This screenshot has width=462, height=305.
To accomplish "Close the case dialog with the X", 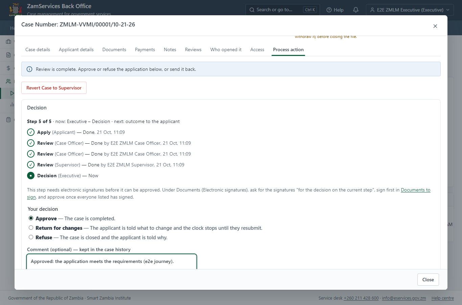I will 435,26.
